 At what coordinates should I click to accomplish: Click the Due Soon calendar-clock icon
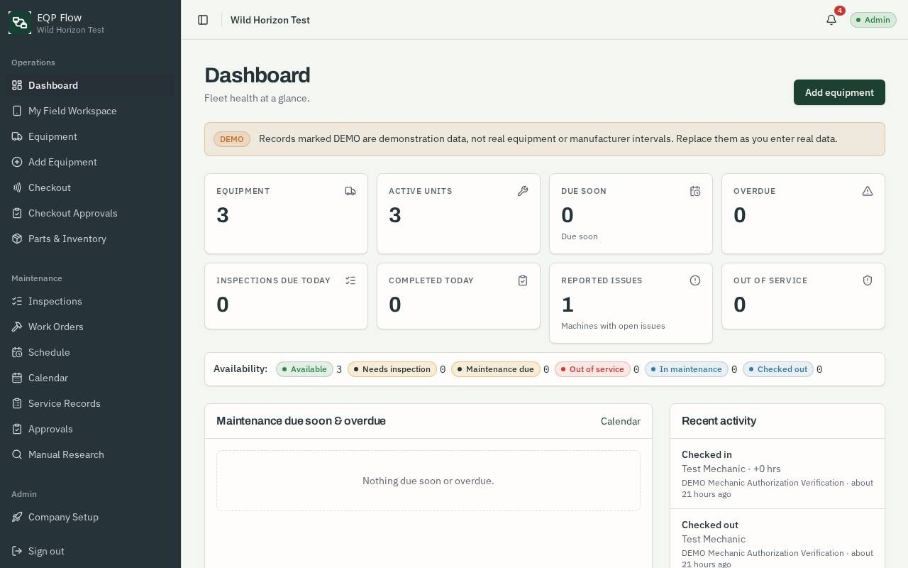[x=695, y=191]
